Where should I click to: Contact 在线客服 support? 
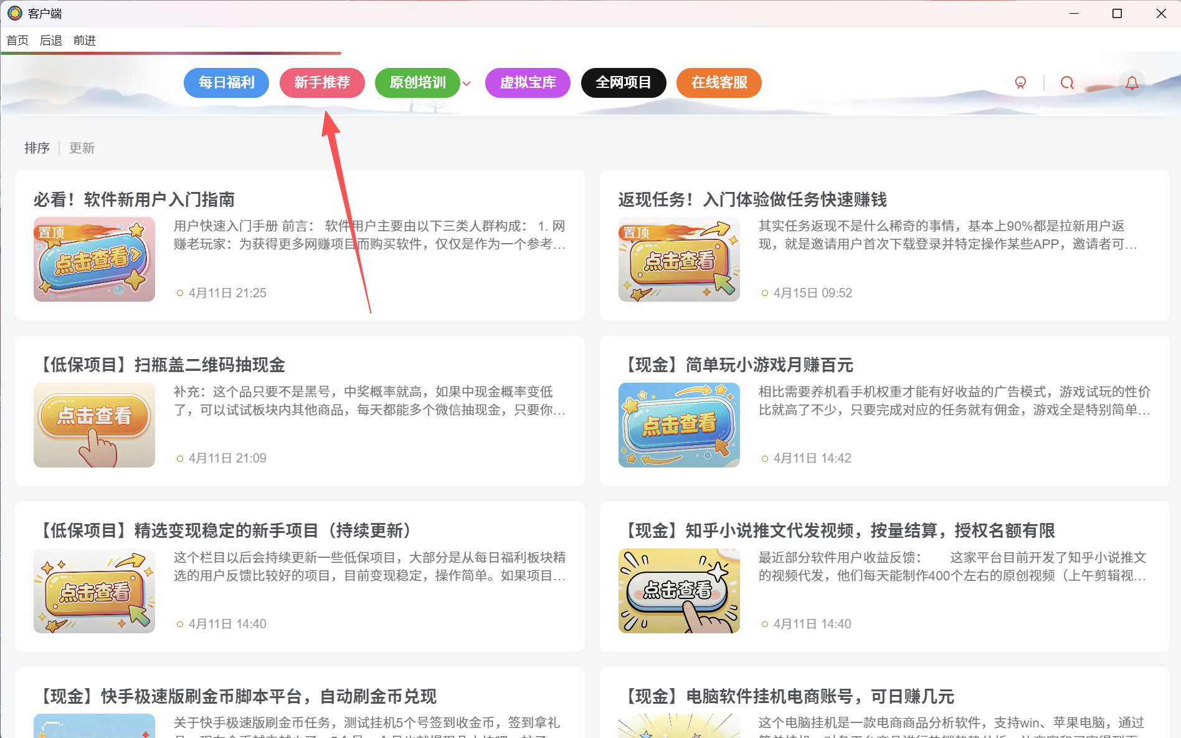pos(719,83)
